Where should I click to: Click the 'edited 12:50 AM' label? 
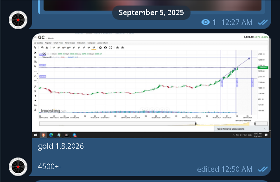(224, 169)
